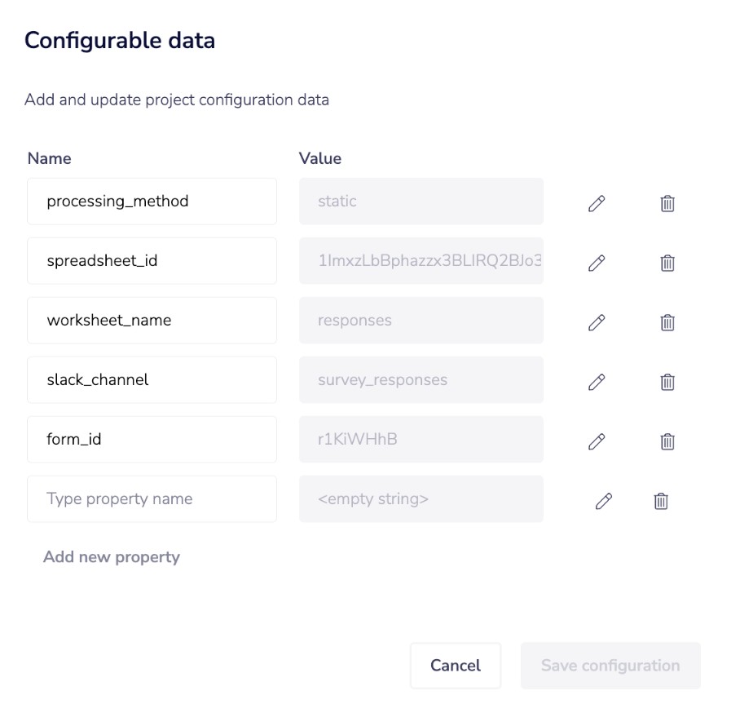Click the pencil icon for form_id
This screenshot has width=731, height=713.
click(597, 441)
